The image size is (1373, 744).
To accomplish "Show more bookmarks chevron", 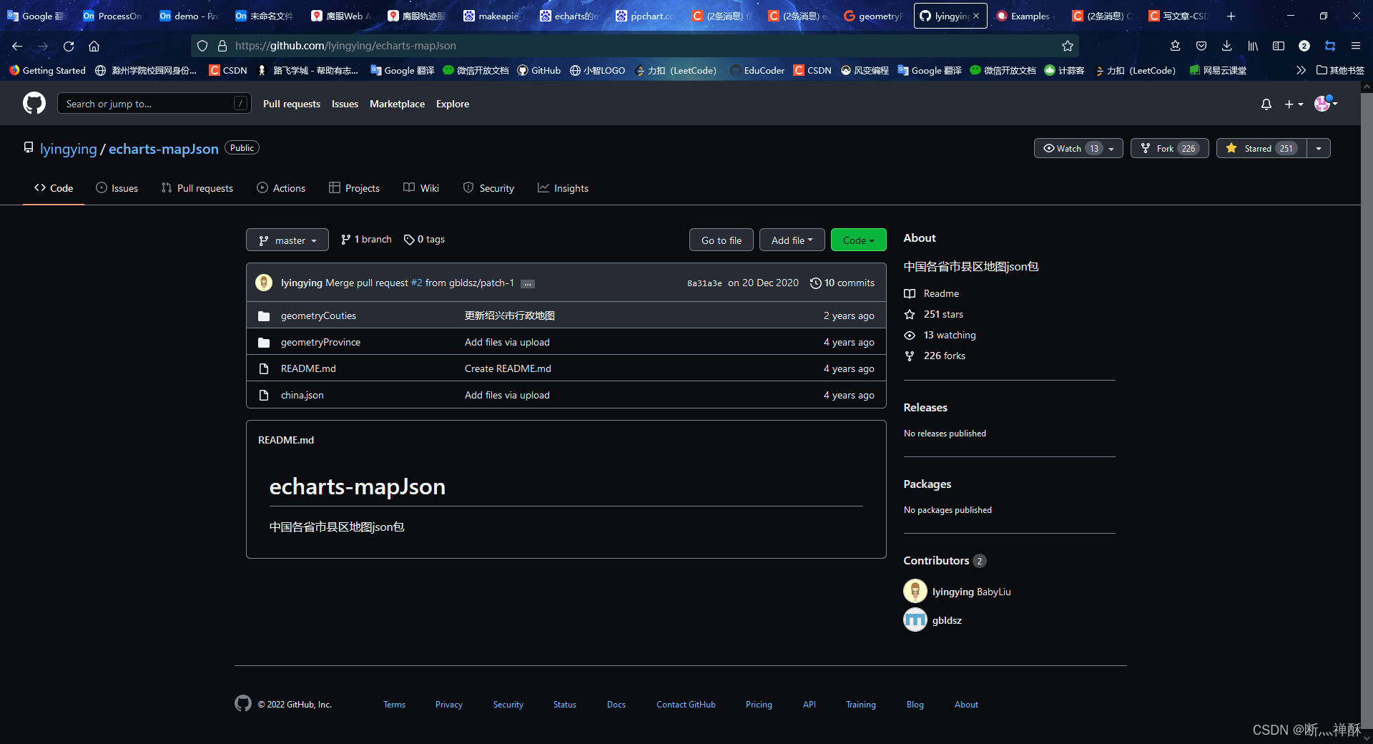I will pyautogui.click(x=1301, y=70).
